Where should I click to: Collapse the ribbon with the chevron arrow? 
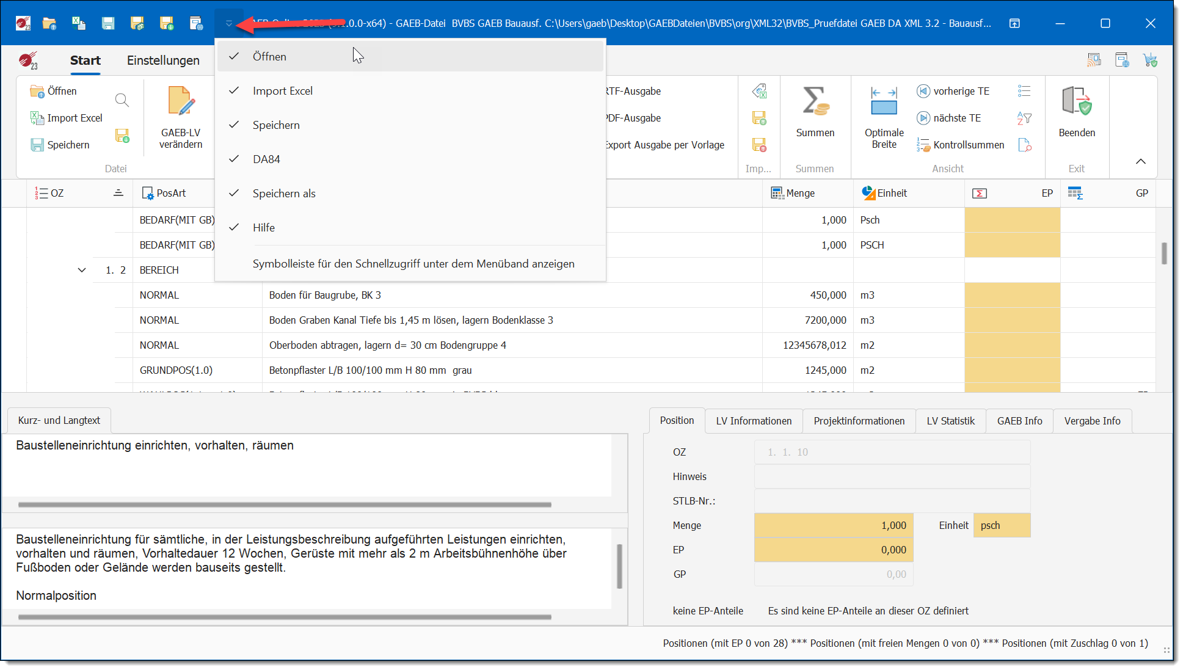pyautogui.click(x=1140, y=161)
